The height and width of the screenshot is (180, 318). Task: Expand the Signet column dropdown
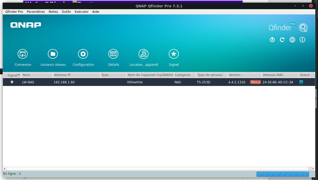(x=19, y=75)
